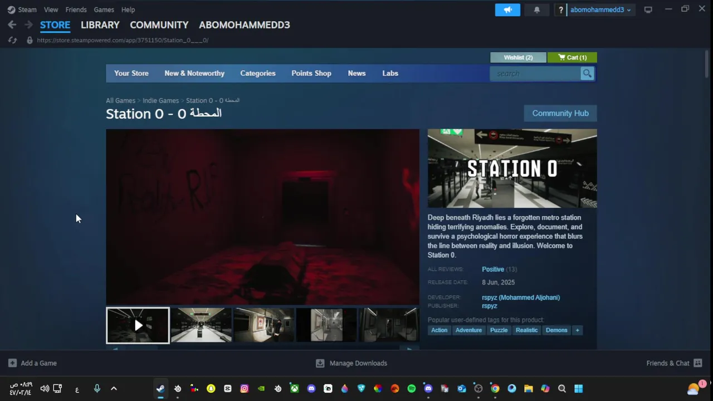The width and height of the screenshot is (713, 401).
Task: Click the question mark help icon
Action: click(x=561, y=10)
